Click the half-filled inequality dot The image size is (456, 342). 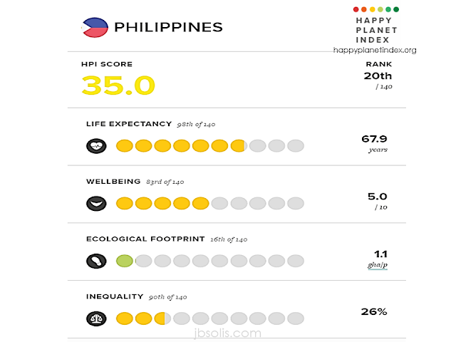click(163, 318)
